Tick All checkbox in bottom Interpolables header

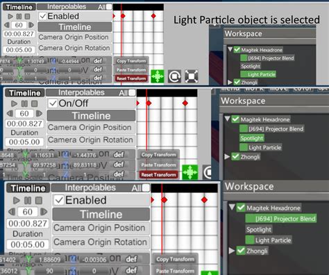pos(146,187)
